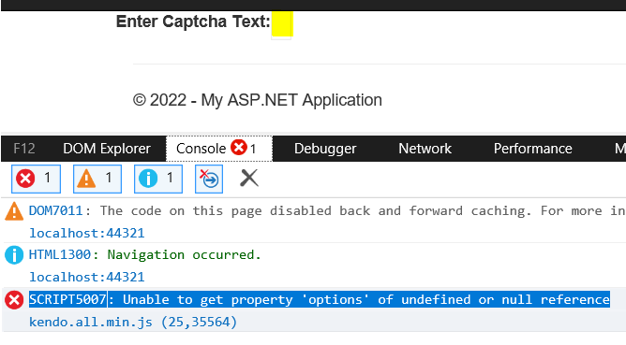The height and width of the screenshot is (345, 626).
Task: Open the HTML1300 info code link
Action: (59, 254)
